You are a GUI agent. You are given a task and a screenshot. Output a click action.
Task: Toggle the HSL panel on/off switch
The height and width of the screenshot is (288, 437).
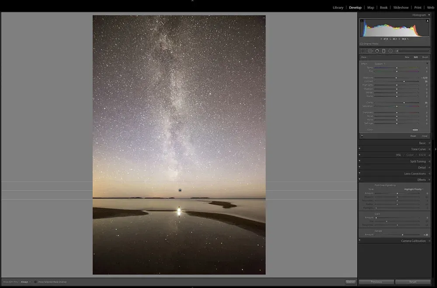[x=360, y=155]
